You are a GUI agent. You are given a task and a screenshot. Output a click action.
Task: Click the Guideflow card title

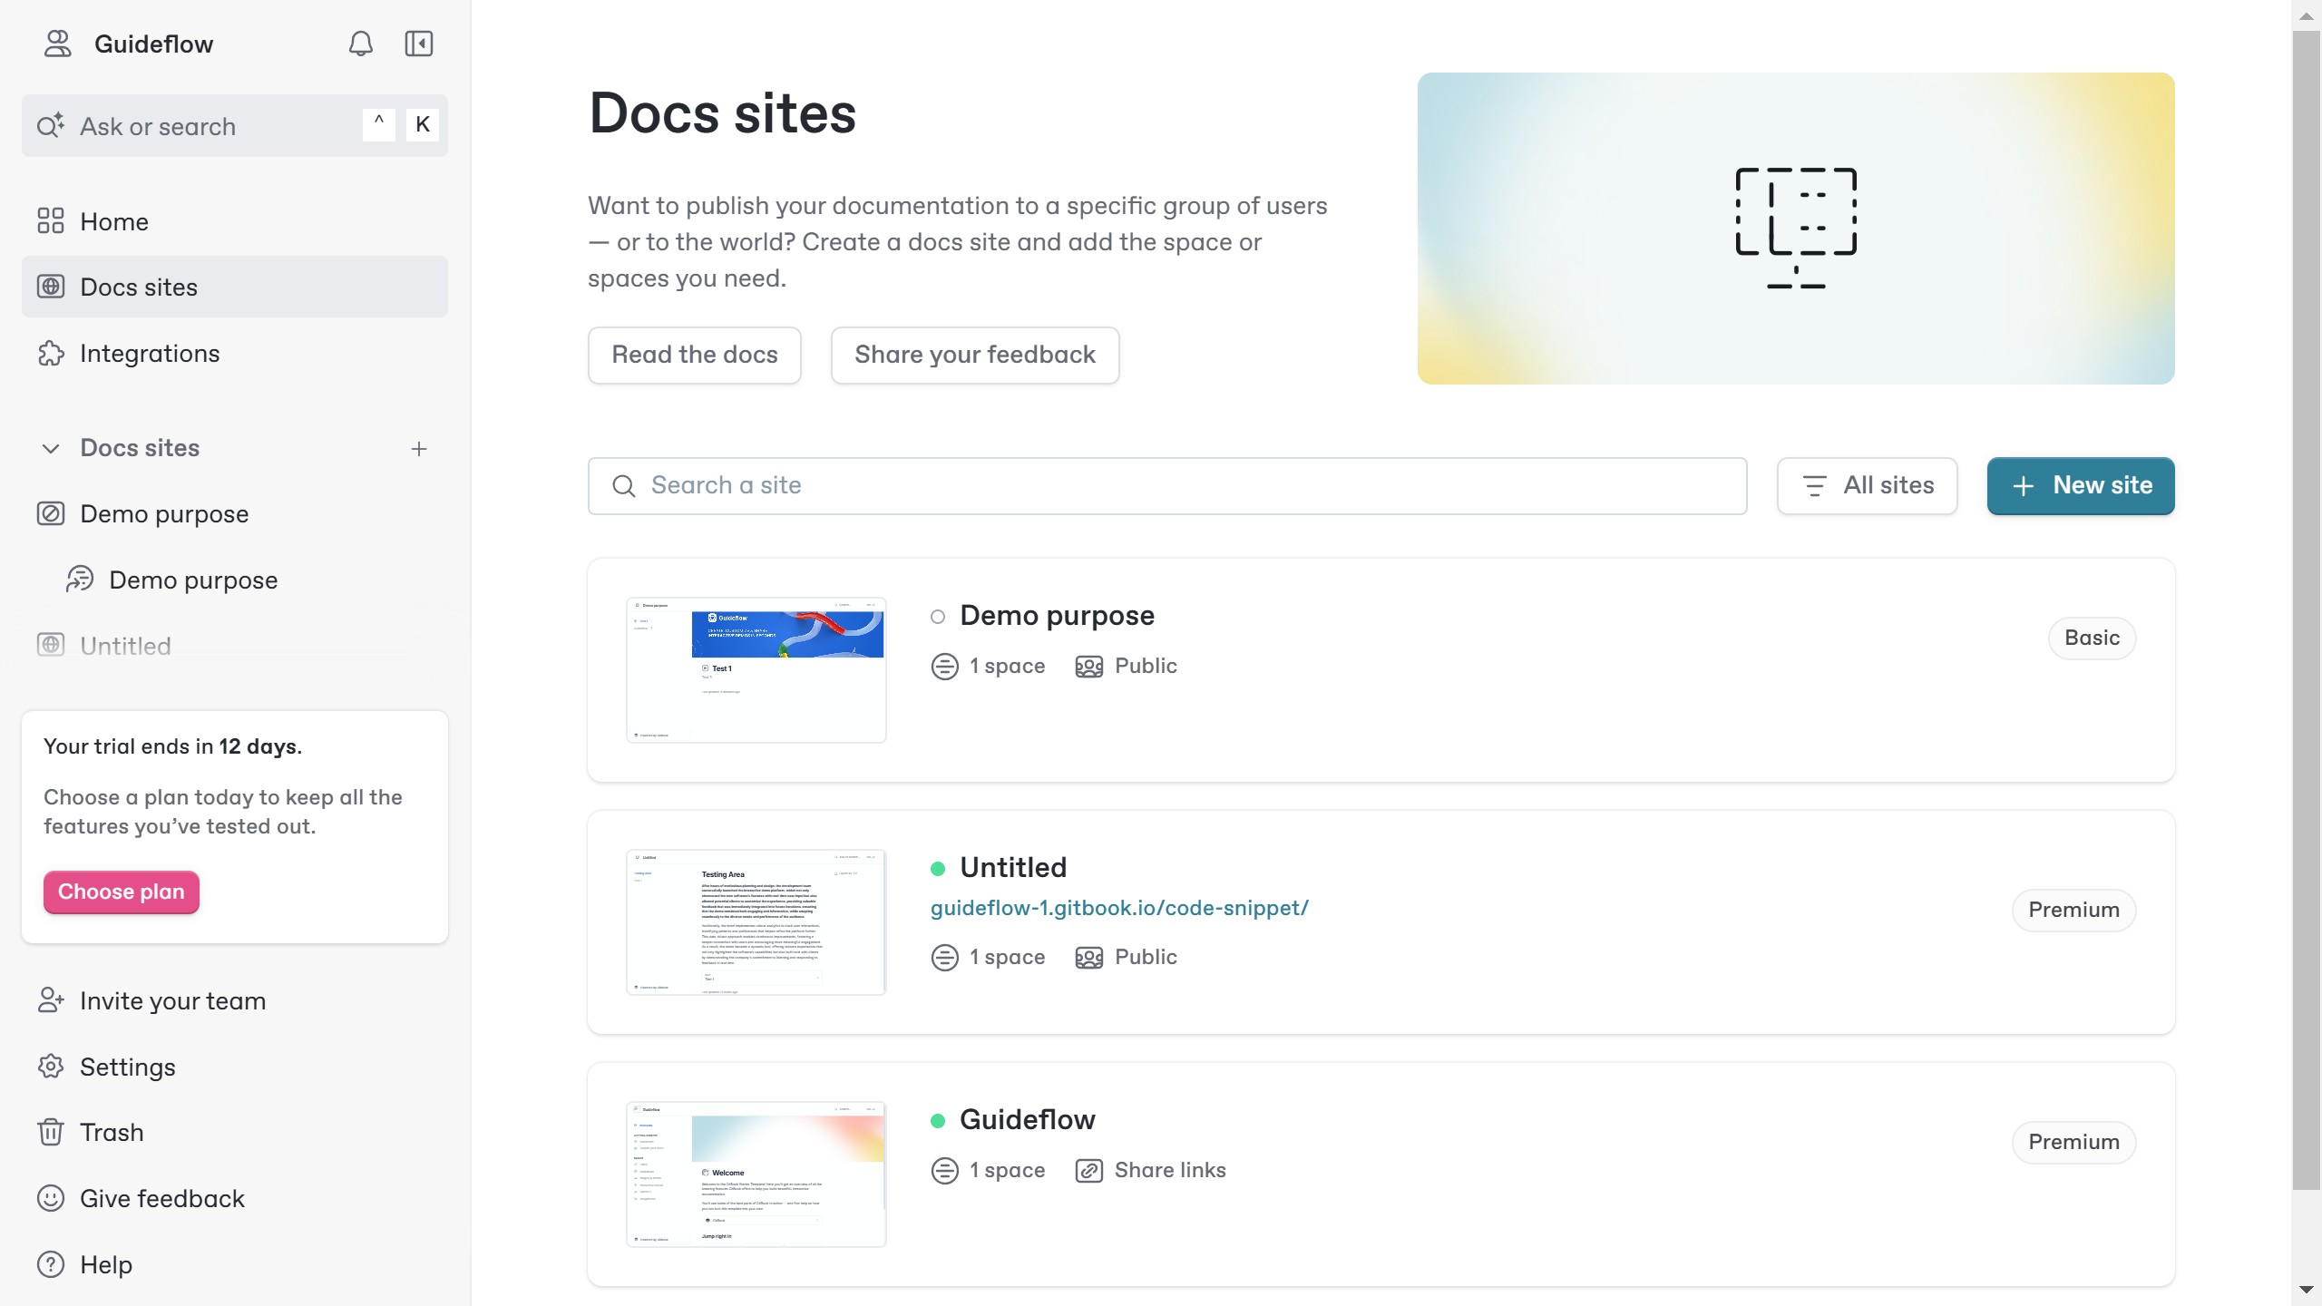[x=1028, y=1120]
